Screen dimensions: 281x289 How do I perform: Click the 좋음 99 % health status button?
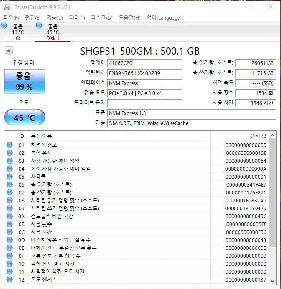coord(25,81)
